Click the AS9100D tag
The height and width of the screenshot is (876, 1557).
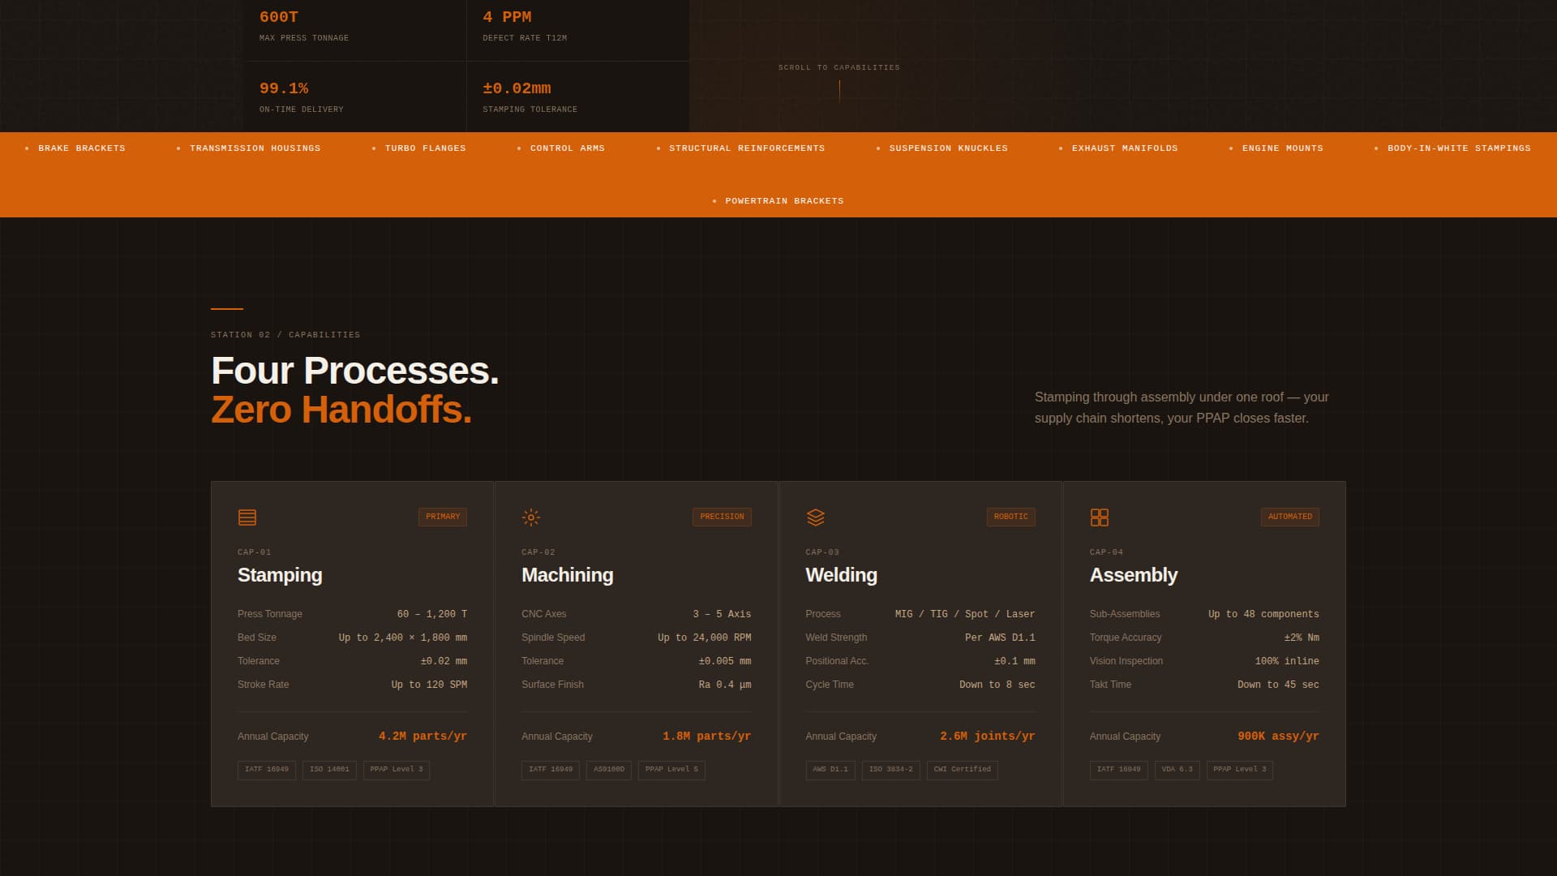click(x=609, y=770)
